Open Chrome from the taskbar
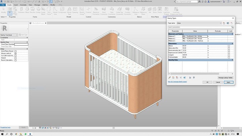The height and width of the screenshot is (136, 242). pyautogui.click(x=16, y=134)
